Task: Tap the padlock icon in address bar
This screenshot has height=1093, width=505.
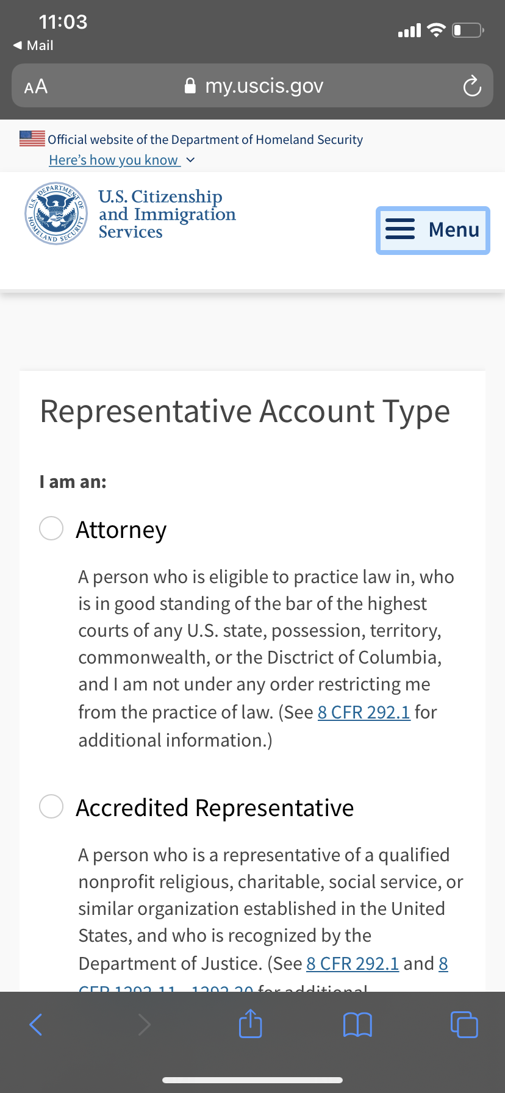Action: click(190, 86)
